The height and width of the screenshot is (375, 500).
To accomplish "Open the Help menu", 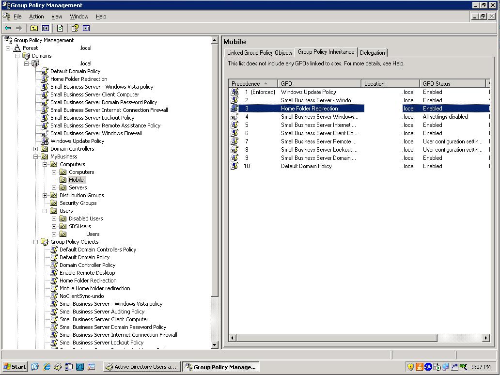I will tap(101, 16).
